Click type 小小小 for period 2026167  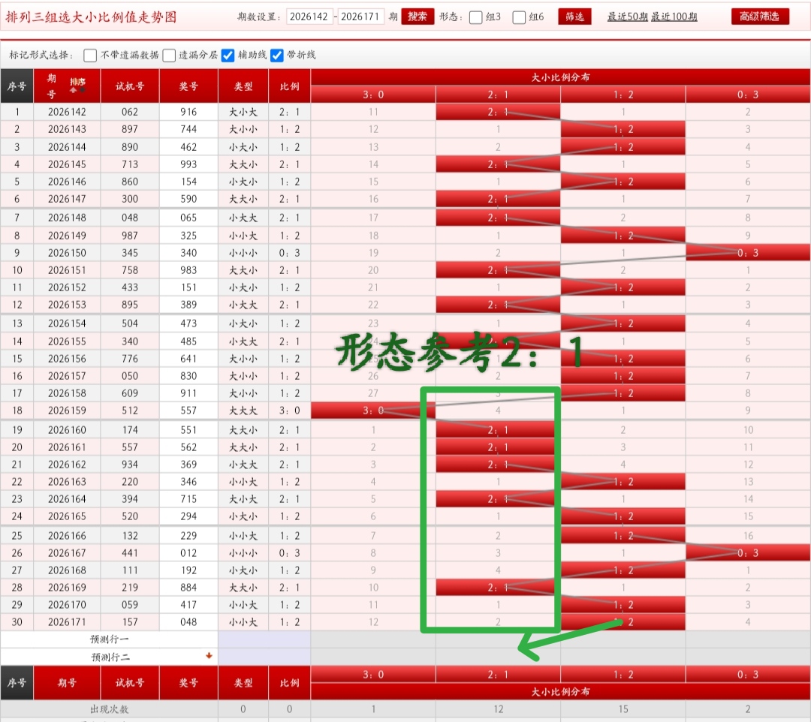243,553
